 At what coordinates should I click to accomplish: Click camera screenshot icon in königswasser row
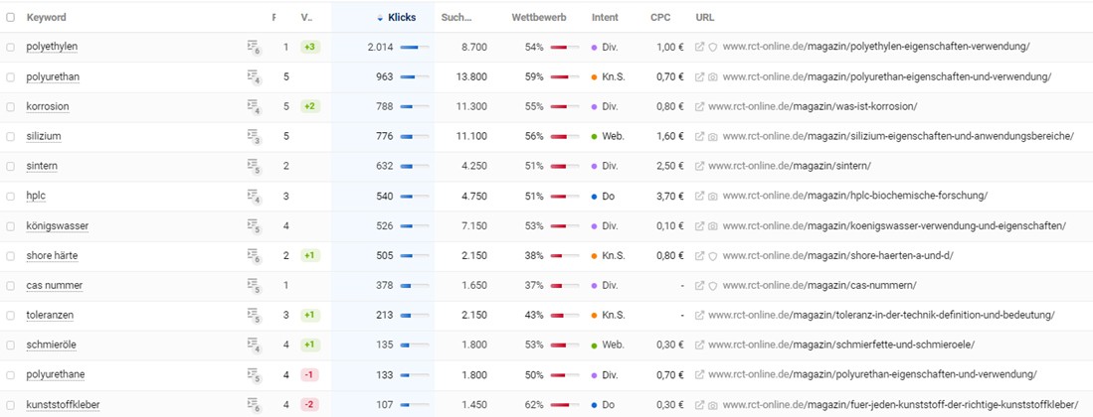pos(713,226)
